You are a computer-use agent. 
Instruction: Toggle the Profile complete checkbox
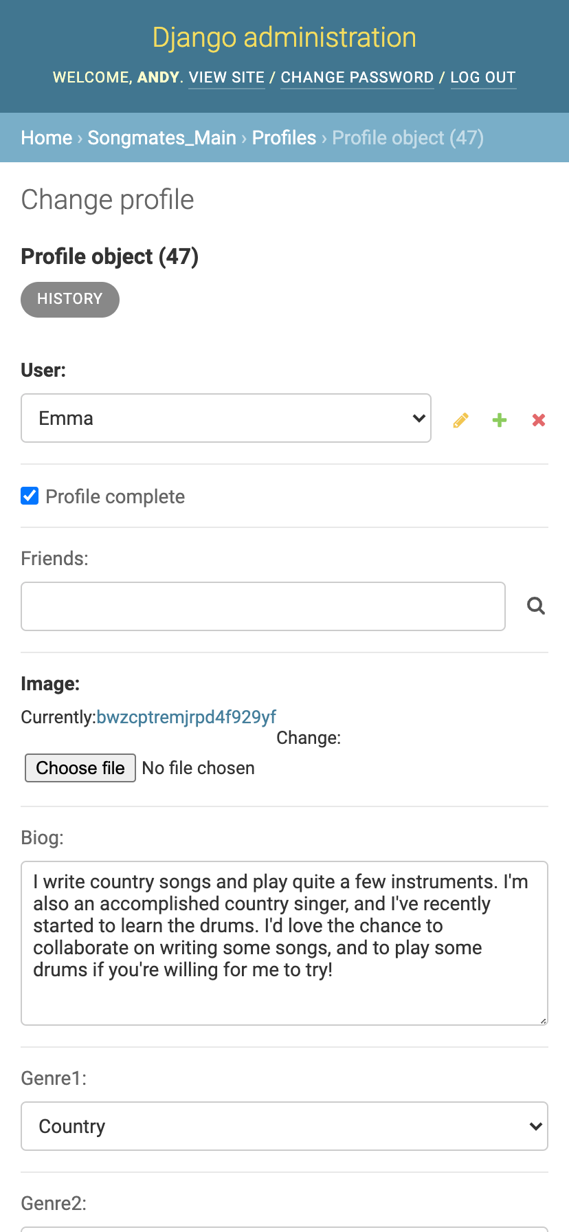point(30,496)
